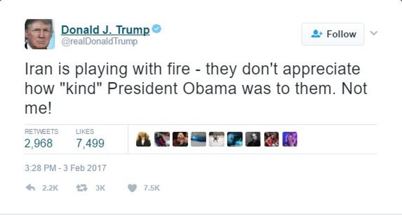Open Donald J. Trump's profile picture
The height and width of the screenshot is (215, 402).
pos(40,34)
